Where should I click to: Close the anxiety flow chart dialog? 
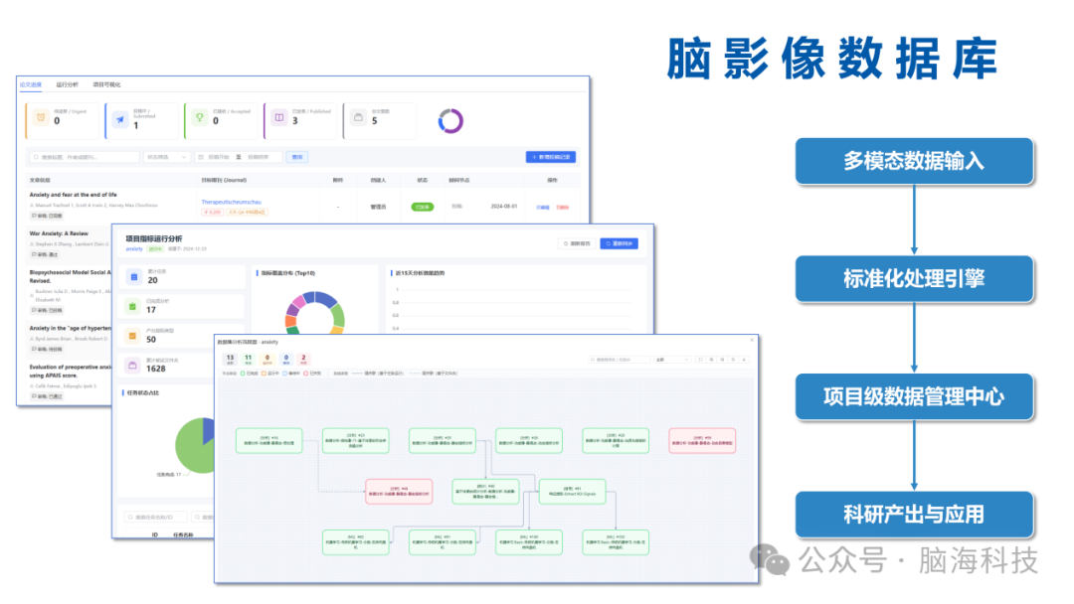coord(752,340)
